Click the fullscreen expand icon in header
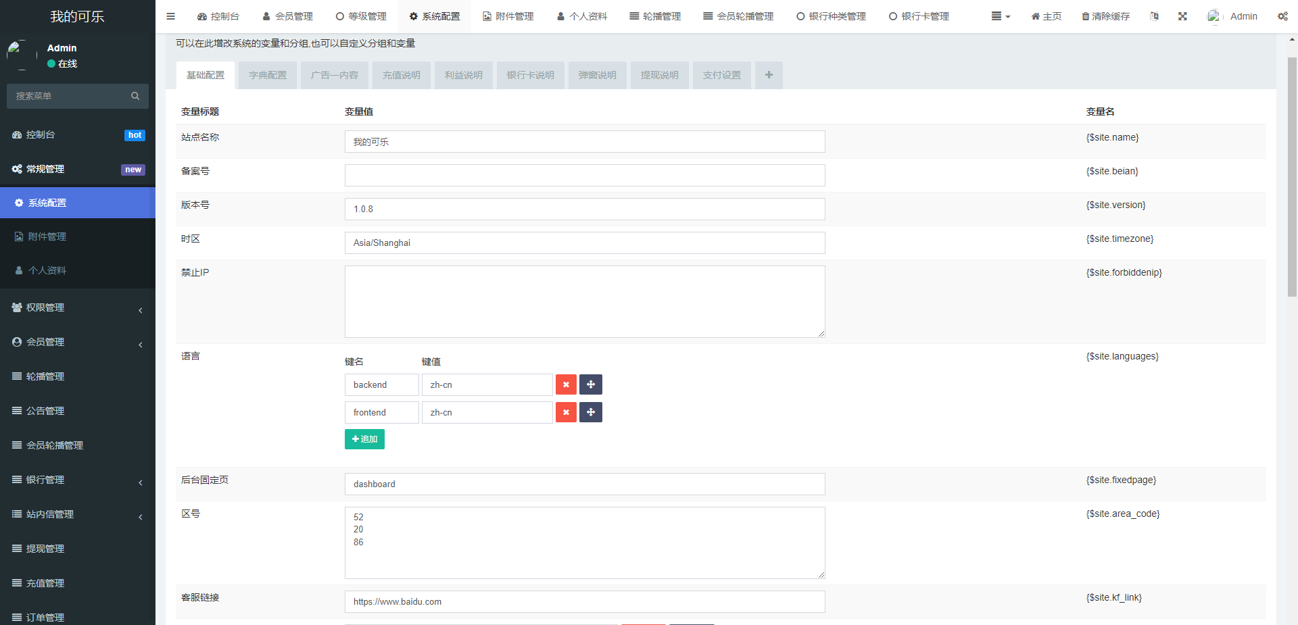This screenshot has height=625, width=1298. pyautogui.click(x=1182, y=16)
